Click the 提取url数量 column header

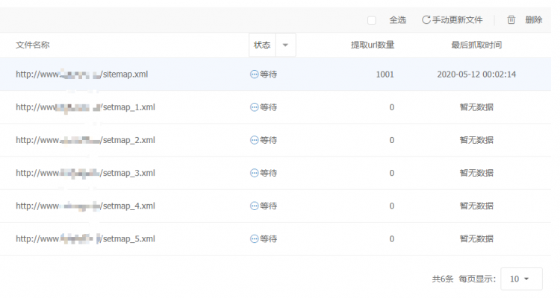(x=373, y=45)
